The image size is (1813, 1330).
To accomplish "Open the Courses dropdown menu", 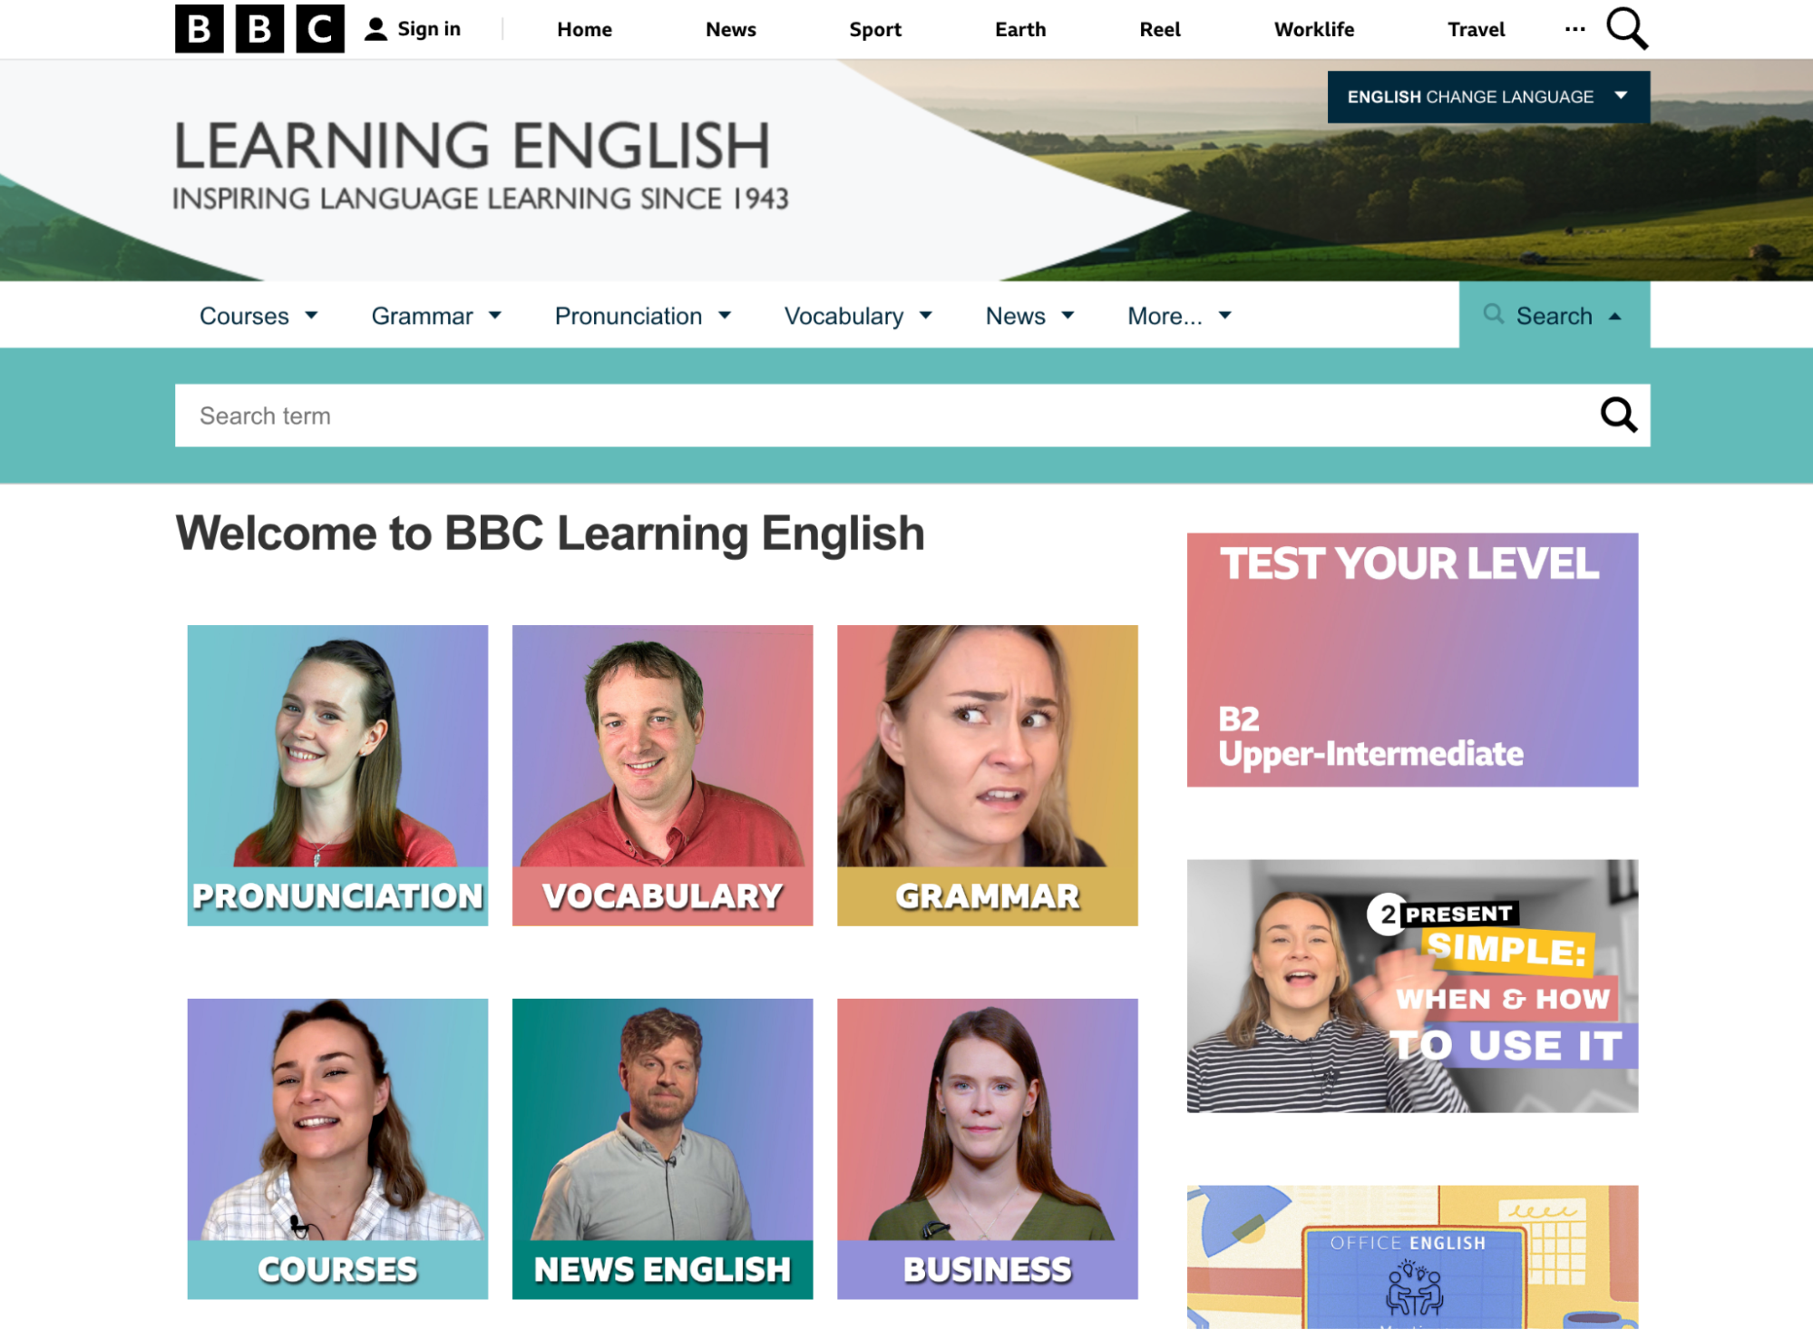I will pyautogui.click(x=258, y=316).
